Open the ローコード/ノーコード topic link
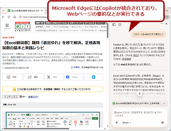 [69, 31]
